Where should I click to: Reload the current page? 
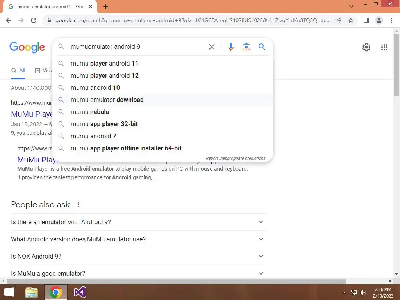click(34, 20)
